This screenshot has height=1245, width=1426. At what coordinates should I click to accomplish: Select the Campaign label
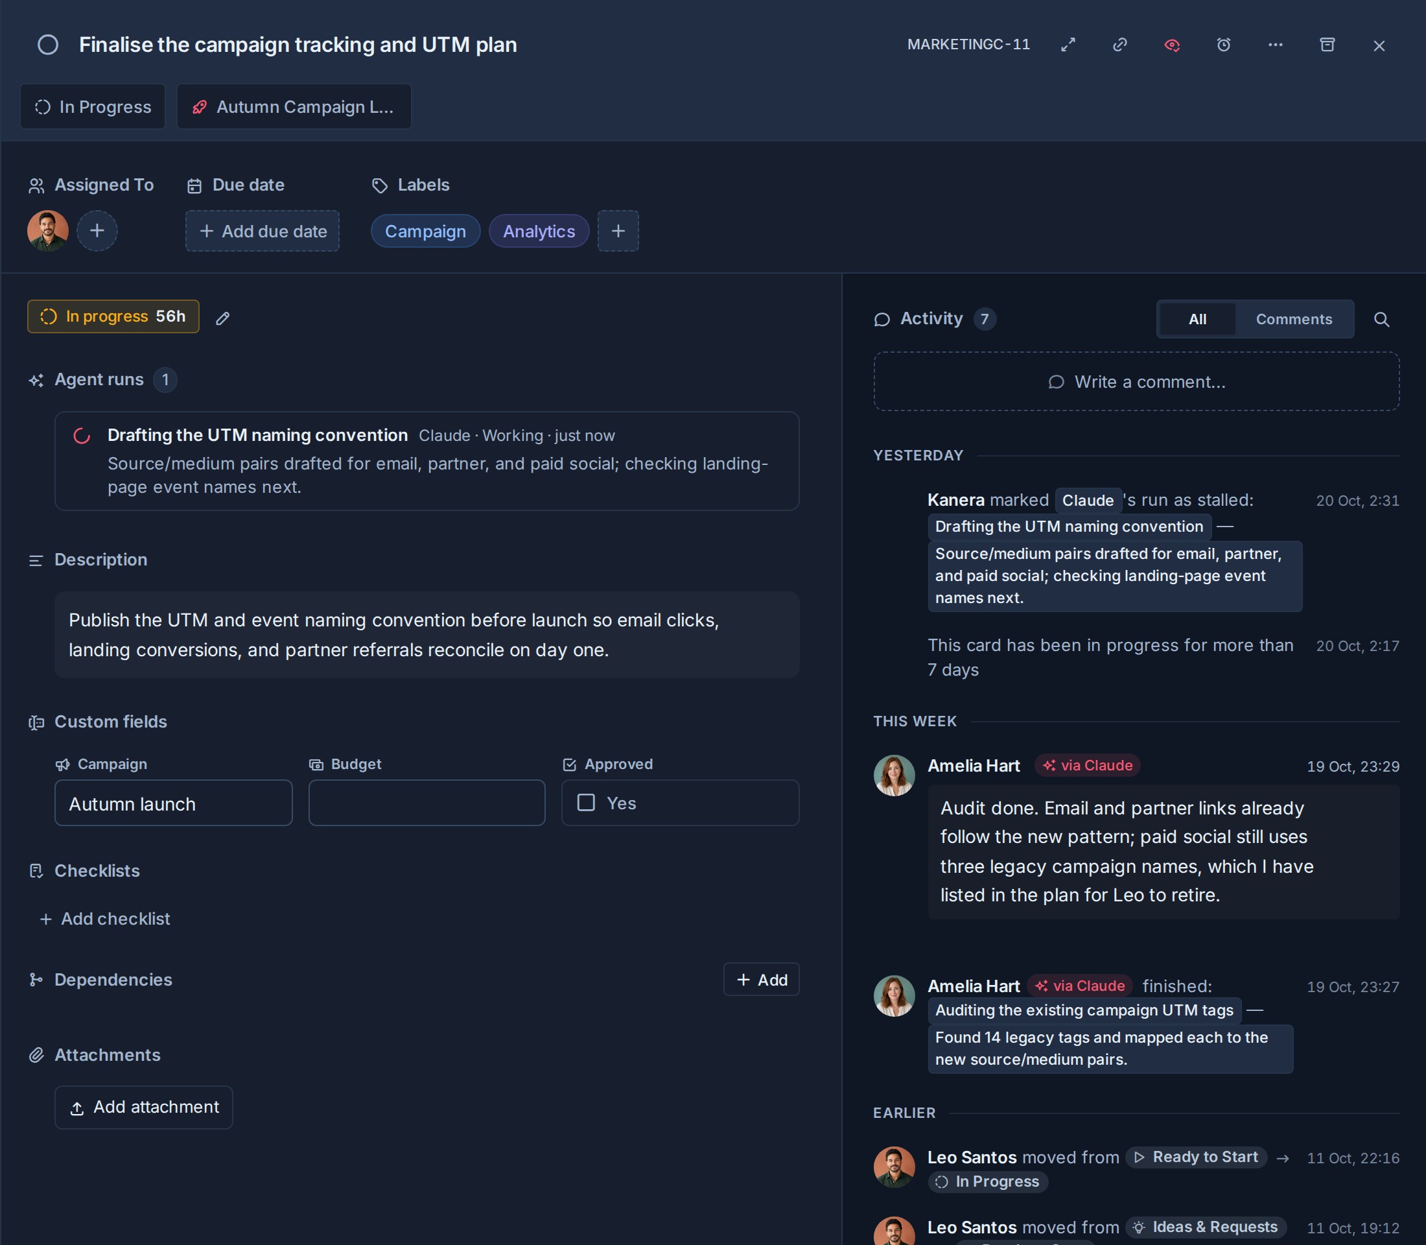(x=425, y=231)
